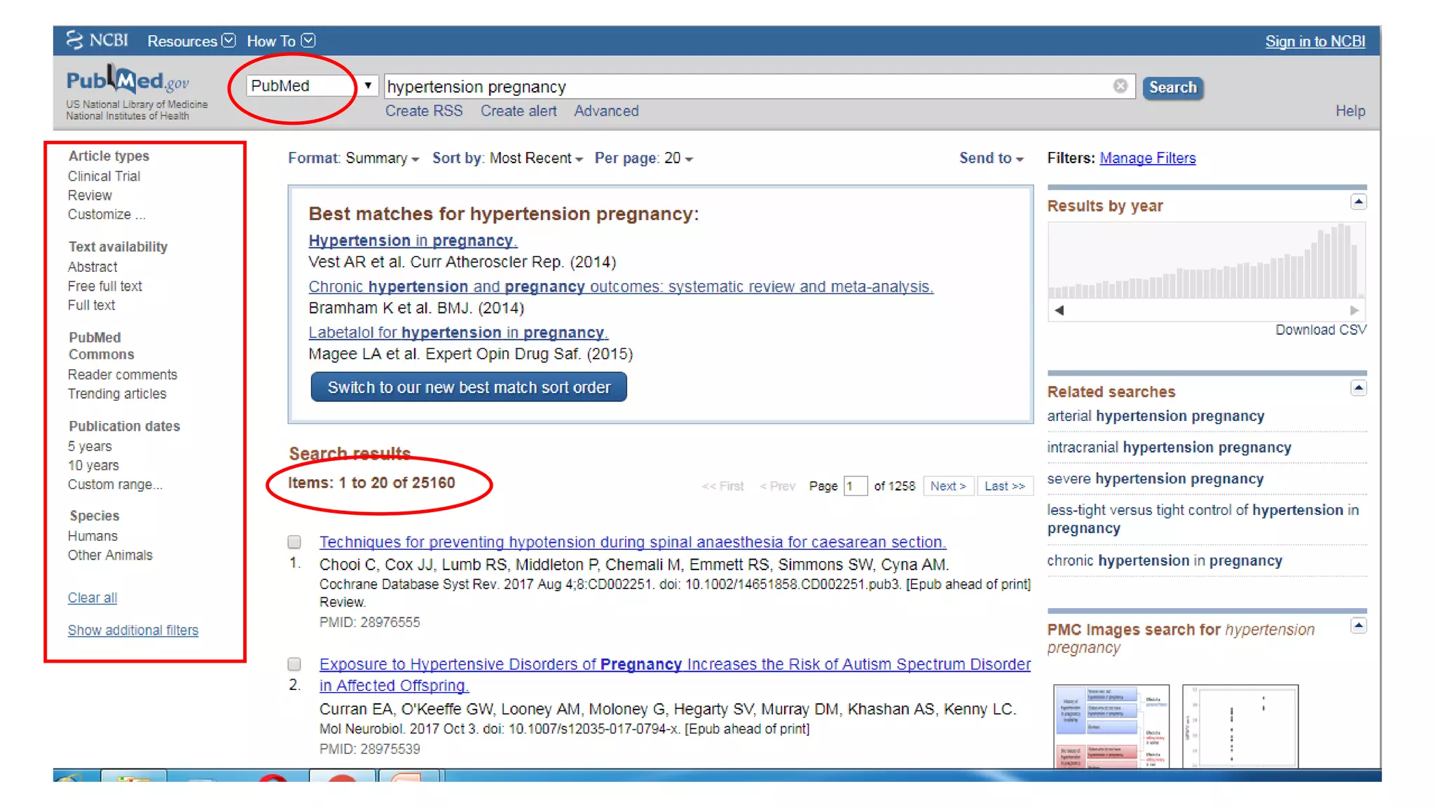Click the Search button
This screenshot has width=1435, height=807.
(x=1172, y=88)
